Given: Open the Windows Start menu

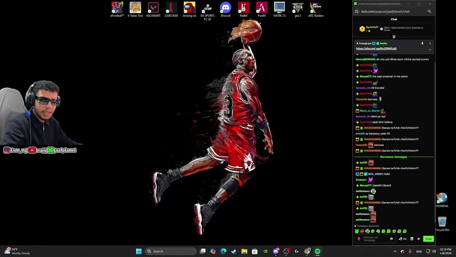Looking at the screenshot, I should coord(139,251).
